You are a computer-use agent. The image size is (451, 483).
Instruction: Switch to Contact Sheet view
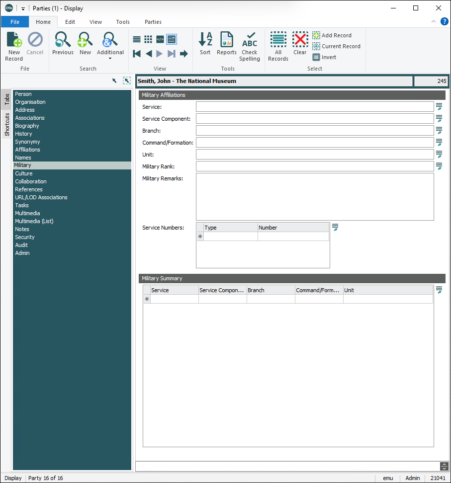[x=148, y=39]
